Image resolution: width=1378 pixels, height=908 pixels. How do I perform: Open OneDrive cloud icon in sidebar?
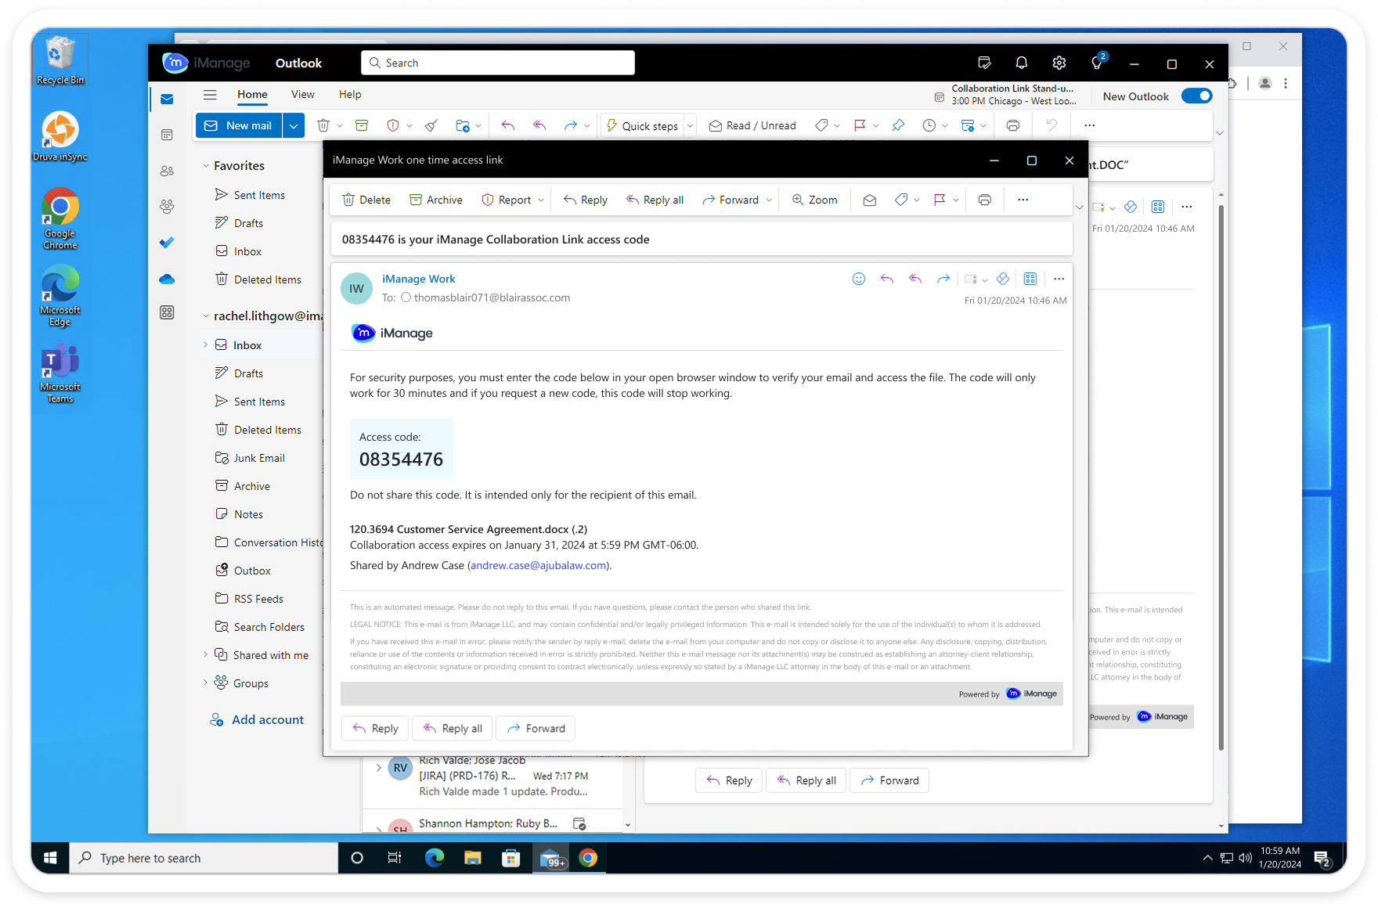coord(167,279)
